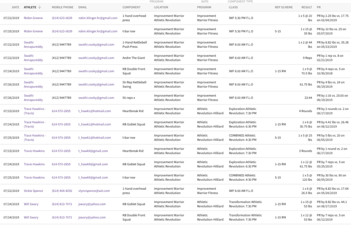The image size is (351, 226).
Task: Select the '23:44' result cell
Action: point(308,98)
